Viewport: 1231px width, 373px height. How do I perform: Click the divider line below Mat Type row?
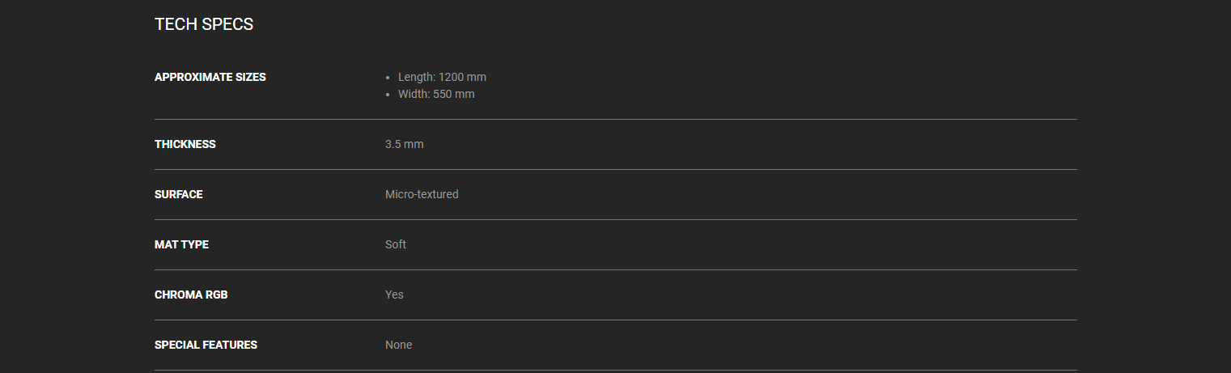pos(615,269)
